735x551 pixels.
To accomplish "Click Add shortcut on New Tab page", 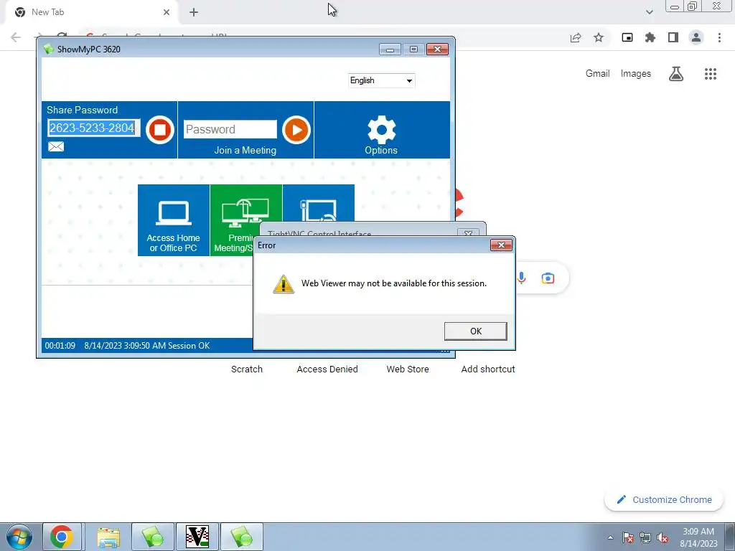I will 488,369.
